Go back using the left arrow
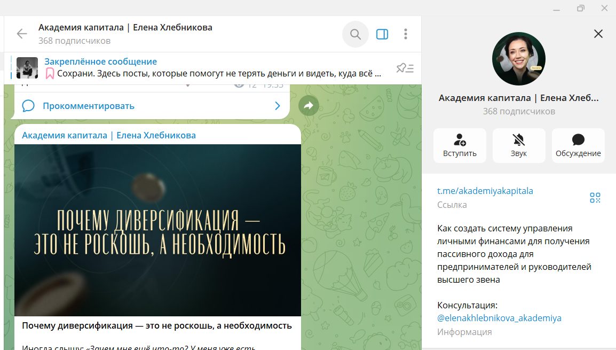The width and height of the screenshot is (616, 350). 22,34
